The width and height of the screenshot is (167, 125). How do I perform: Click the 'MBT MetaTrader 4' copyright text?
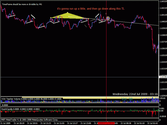click(x=30, y=120)
